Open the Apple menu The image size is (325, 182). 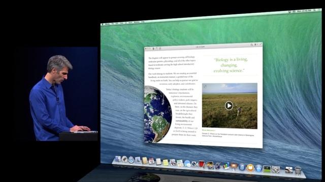[x=102, y=24]
